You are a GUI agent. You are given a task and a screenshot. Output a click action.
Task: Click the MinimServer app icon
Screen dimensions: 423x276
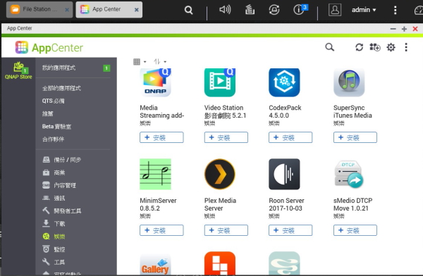click(155, 174)
